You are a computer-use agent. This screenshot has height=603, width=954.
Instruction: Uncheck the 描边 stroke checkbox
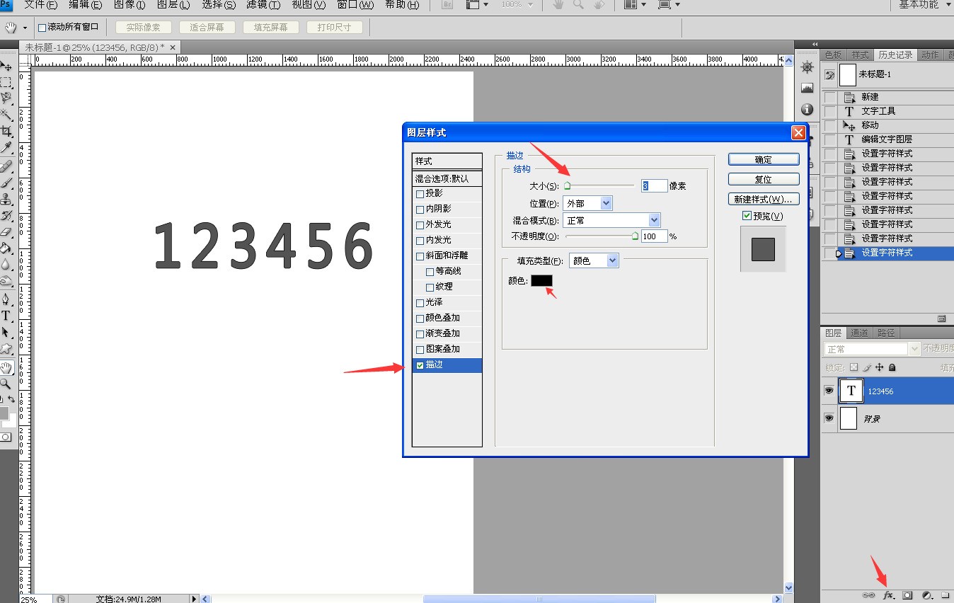coord(420,365)
